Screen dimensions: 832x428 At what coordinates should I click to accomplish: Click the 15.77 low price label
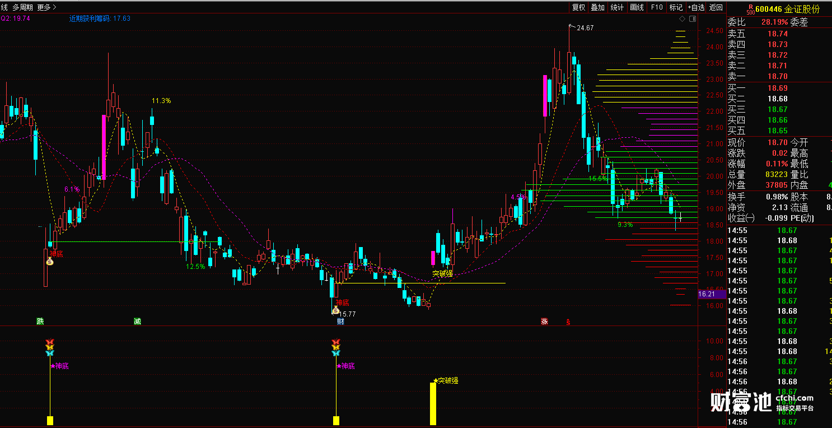[347, 314]
